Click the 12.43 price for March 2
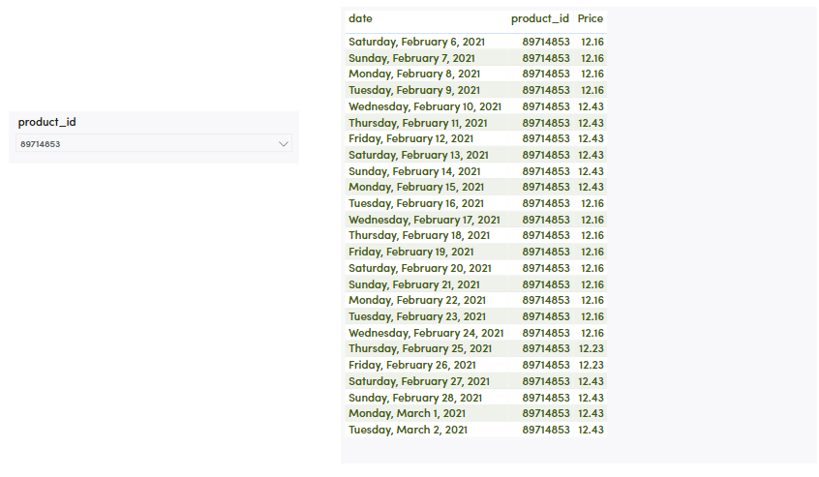 (591, 430)
